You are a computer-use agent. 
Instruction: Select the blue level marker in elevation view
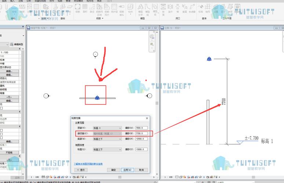point(209,59)
